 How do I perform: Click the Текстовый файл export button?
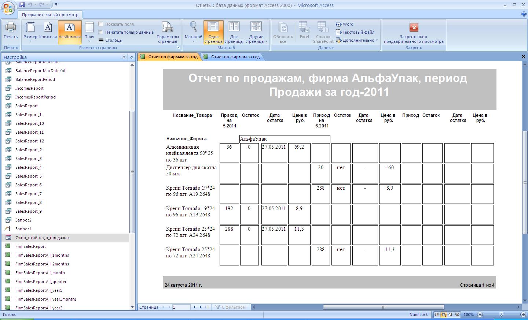[x=355, y=32]
